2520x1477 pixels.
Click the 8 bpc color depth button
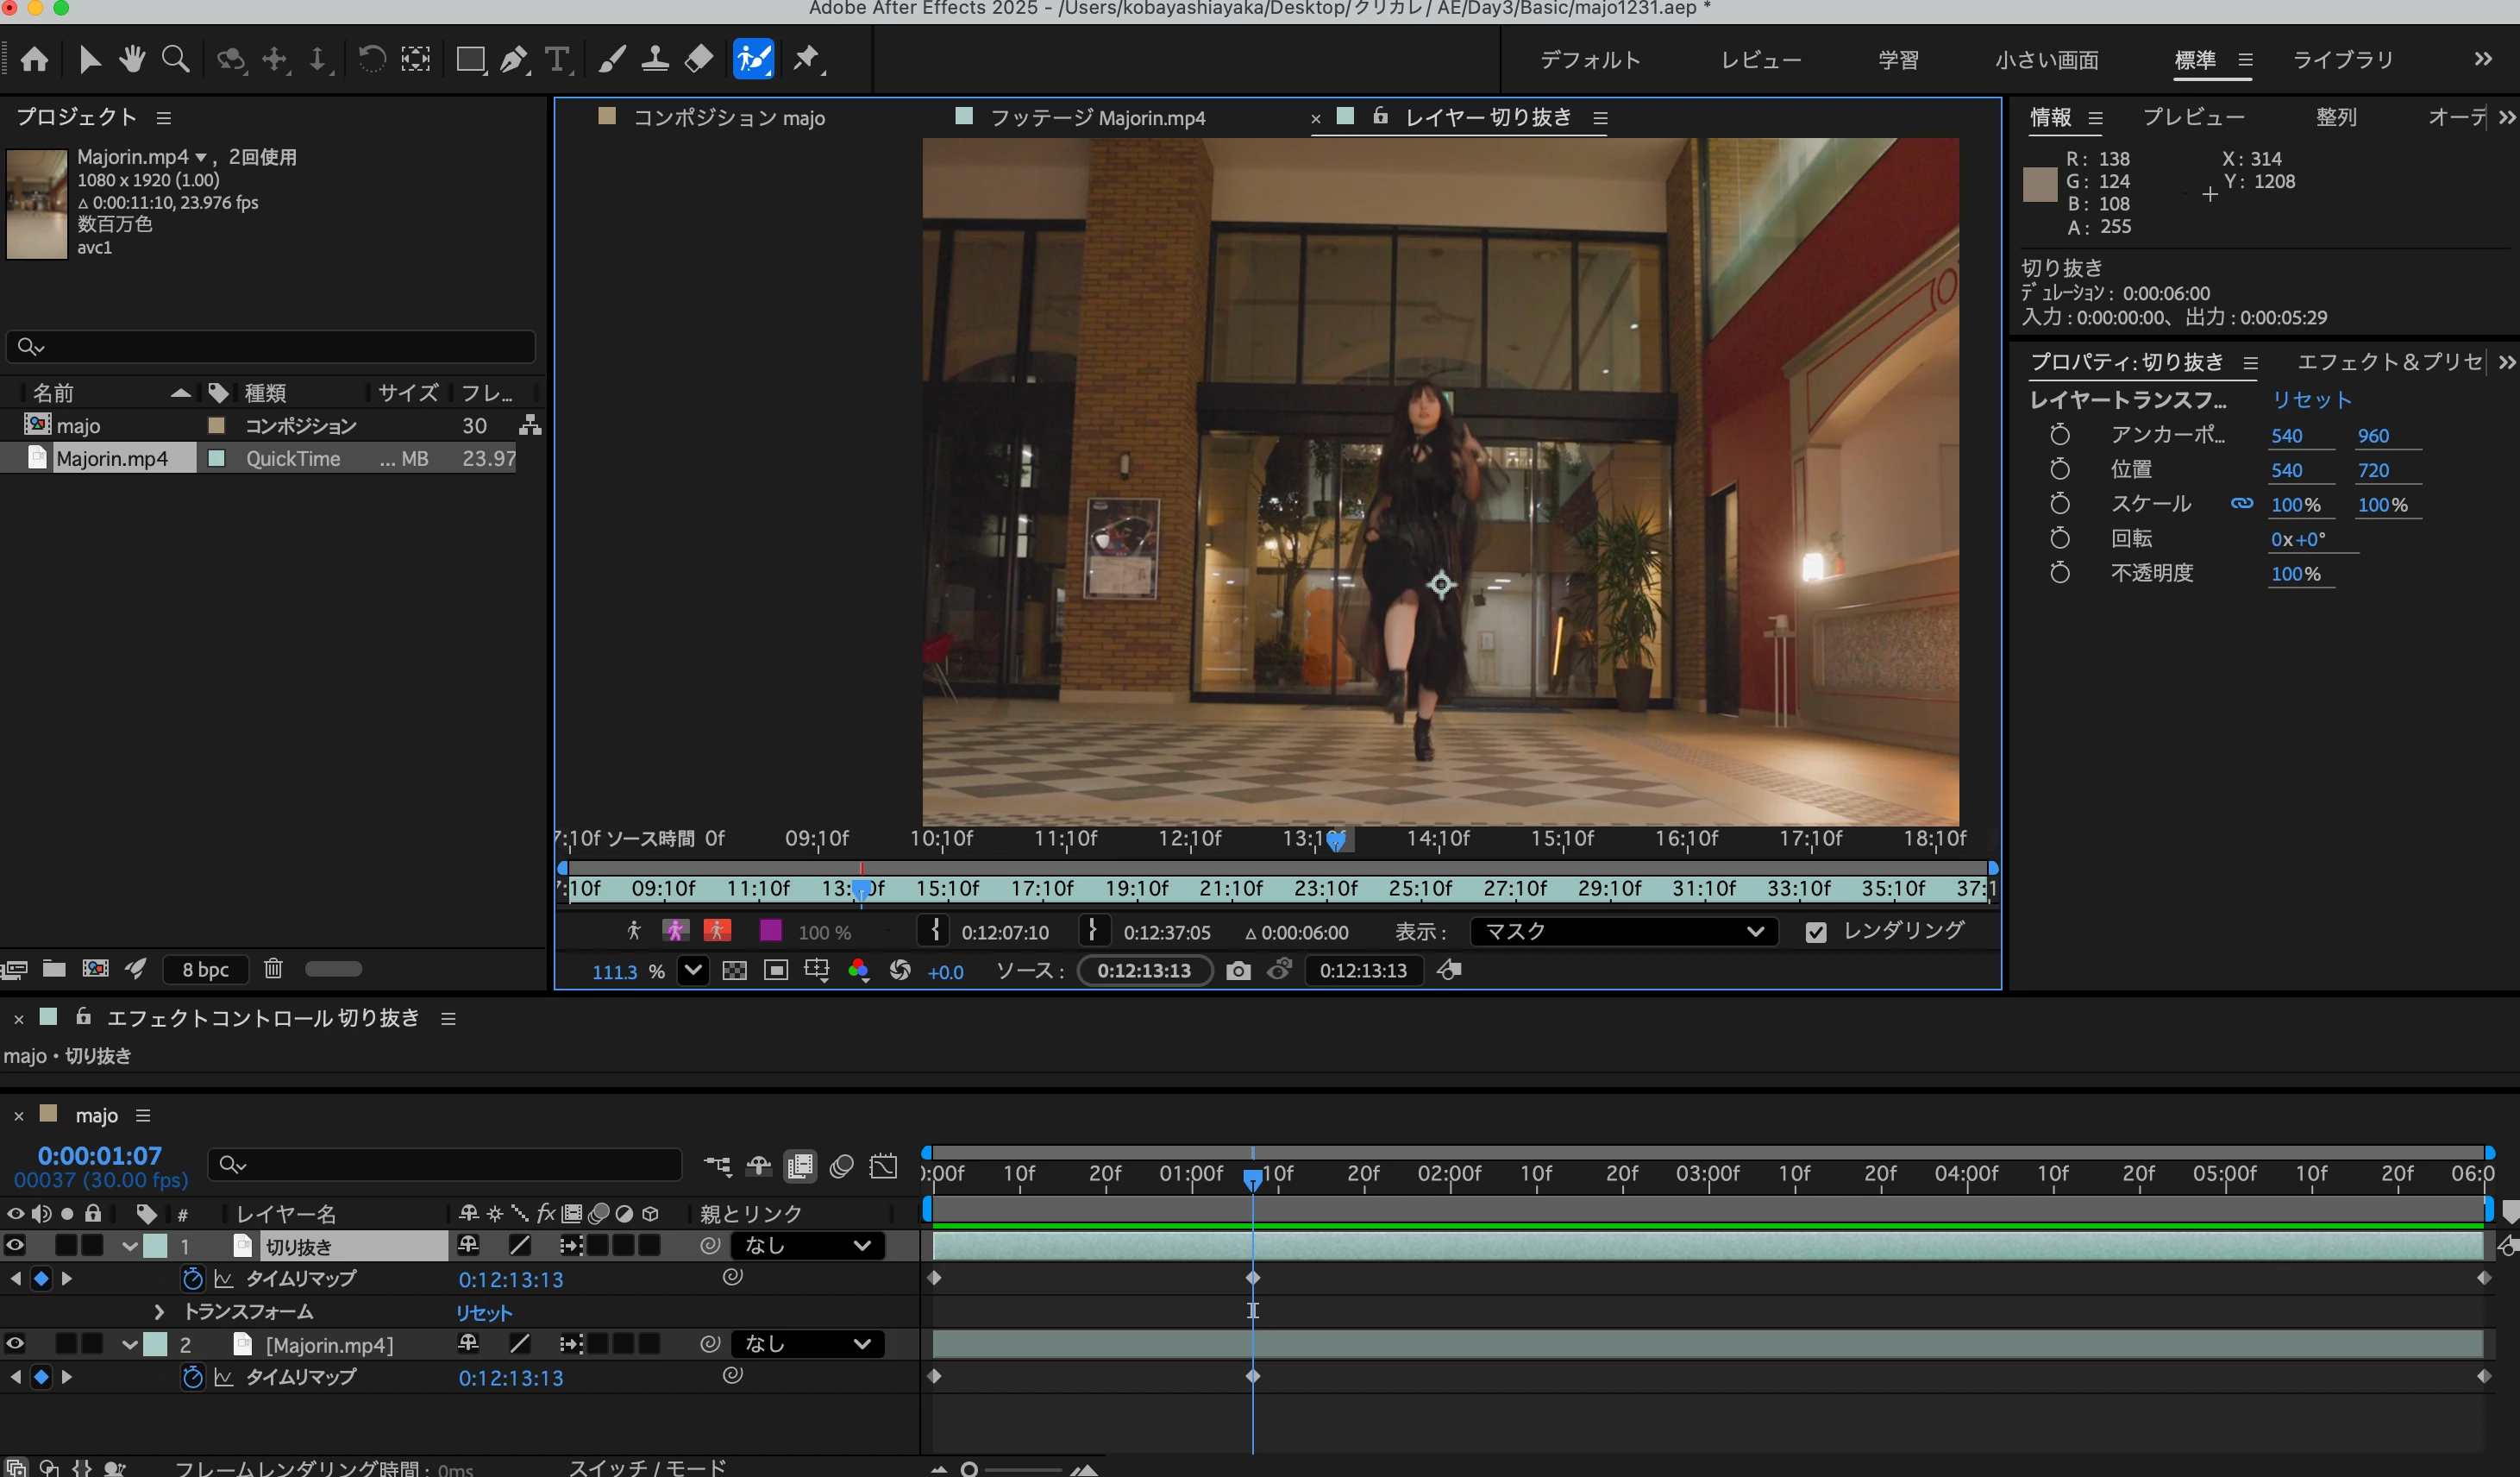[x=206, y=969]
